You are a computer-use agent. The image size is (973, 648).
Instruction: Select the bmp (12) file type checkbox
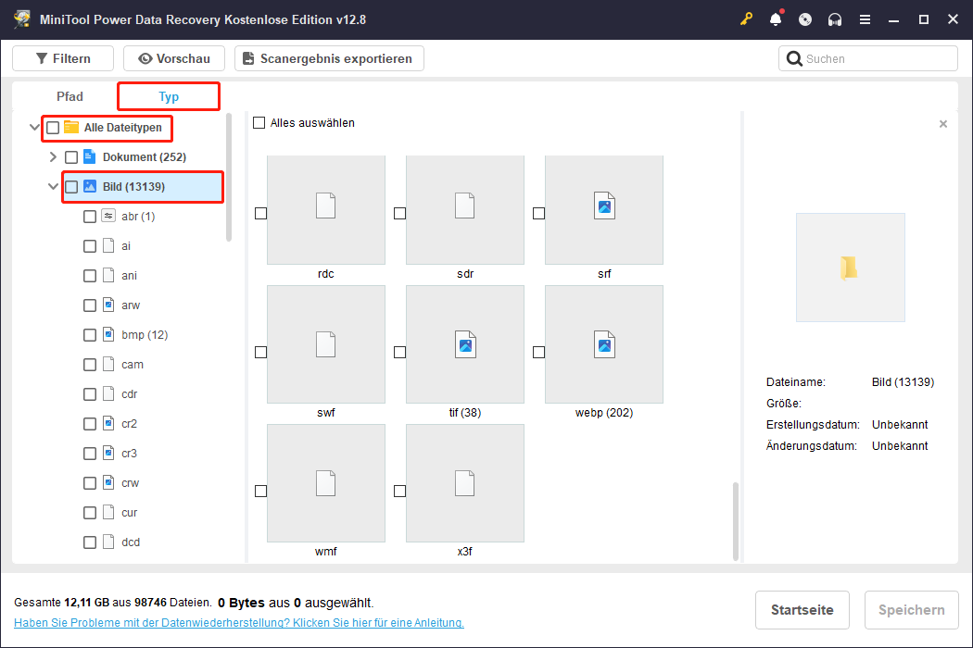[x=90, y=334]
